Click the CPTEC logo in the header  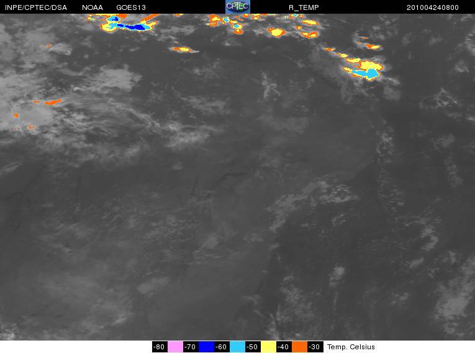[238, 7]
